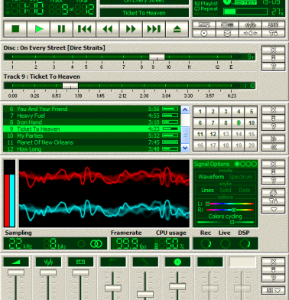The image size is (289, 300).
Task: Choose track number 7 on keypad
Action: 213,123
